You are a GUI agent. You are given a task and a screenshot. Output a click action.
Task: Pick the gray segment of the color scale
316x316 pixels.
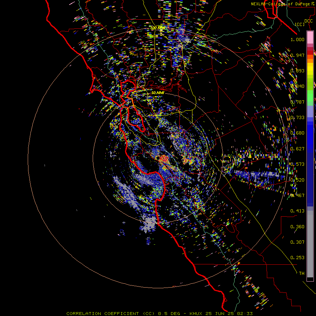310,244
